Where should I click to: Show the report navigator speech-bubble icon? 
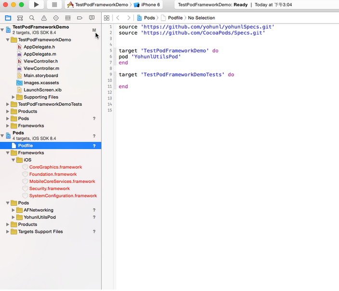pos(91,18)
